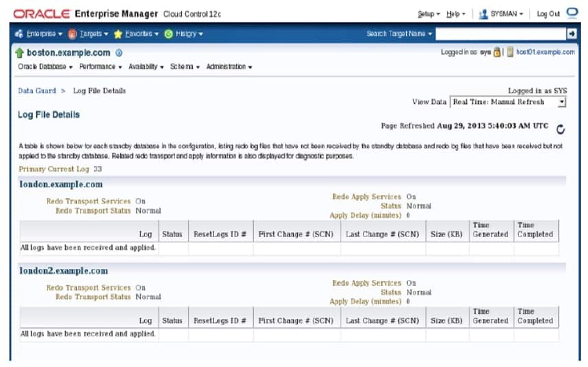
Task: Click the Oracle logo
Action: (42, 14)
